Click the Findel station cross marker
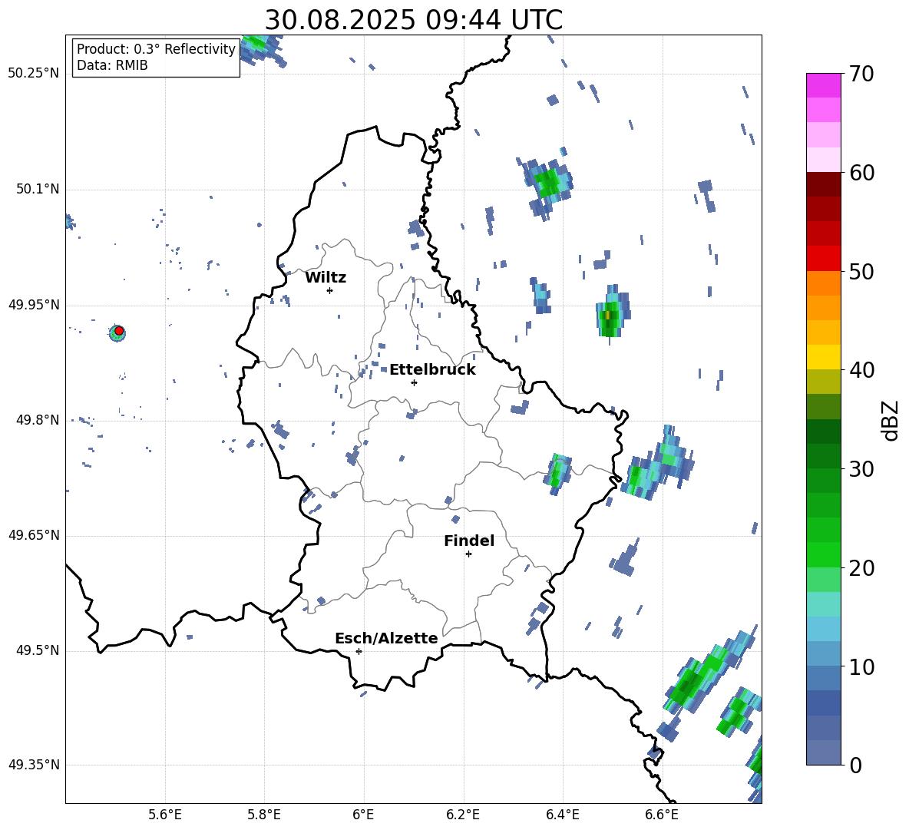Viewport: 909px width, 830px height. coord(468,554)
